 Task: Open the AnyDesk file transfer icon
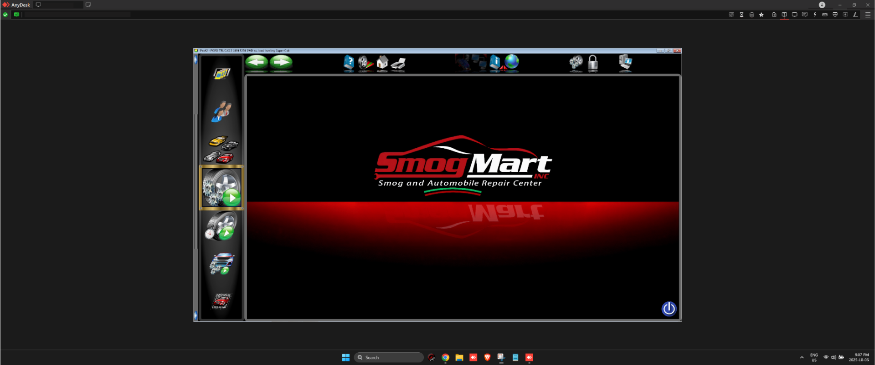coord(774,15)
